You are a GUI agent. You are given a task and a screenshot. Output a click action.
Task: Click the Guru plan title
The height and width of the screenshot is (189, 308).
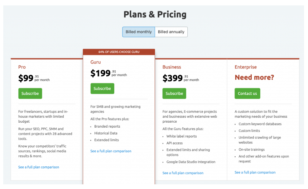(96, 62)
